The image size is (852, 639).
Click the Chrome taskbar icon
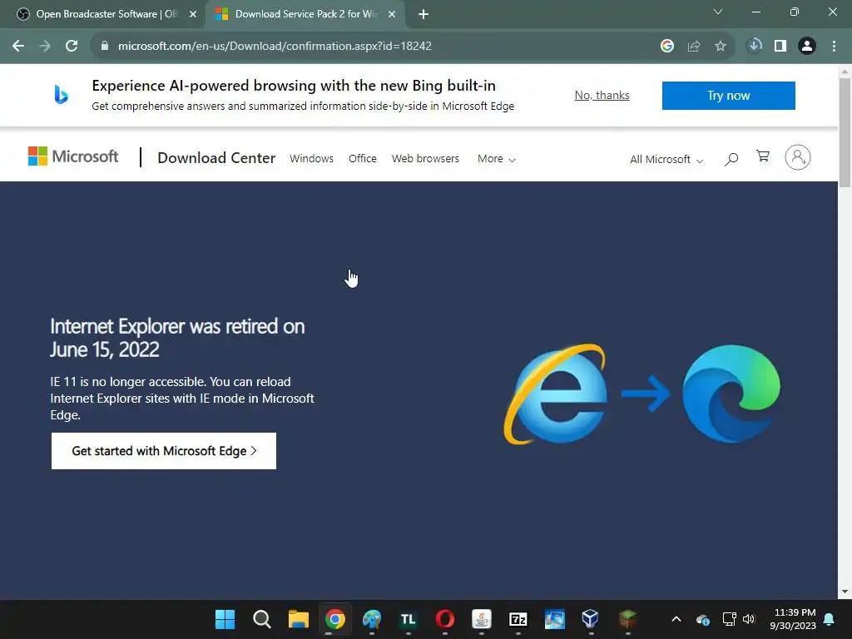[x=335, y=619]
